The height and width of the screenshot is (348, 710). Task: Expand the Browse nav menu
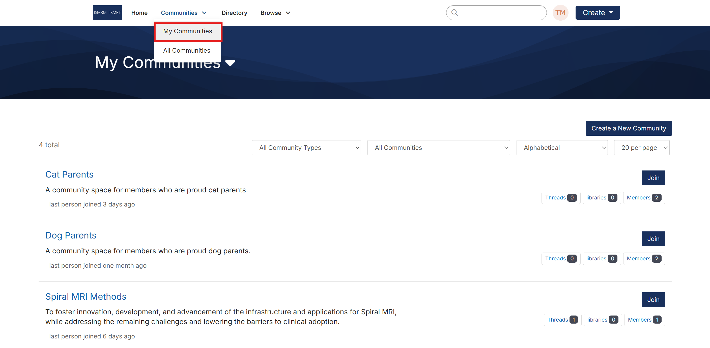point(275,13)
